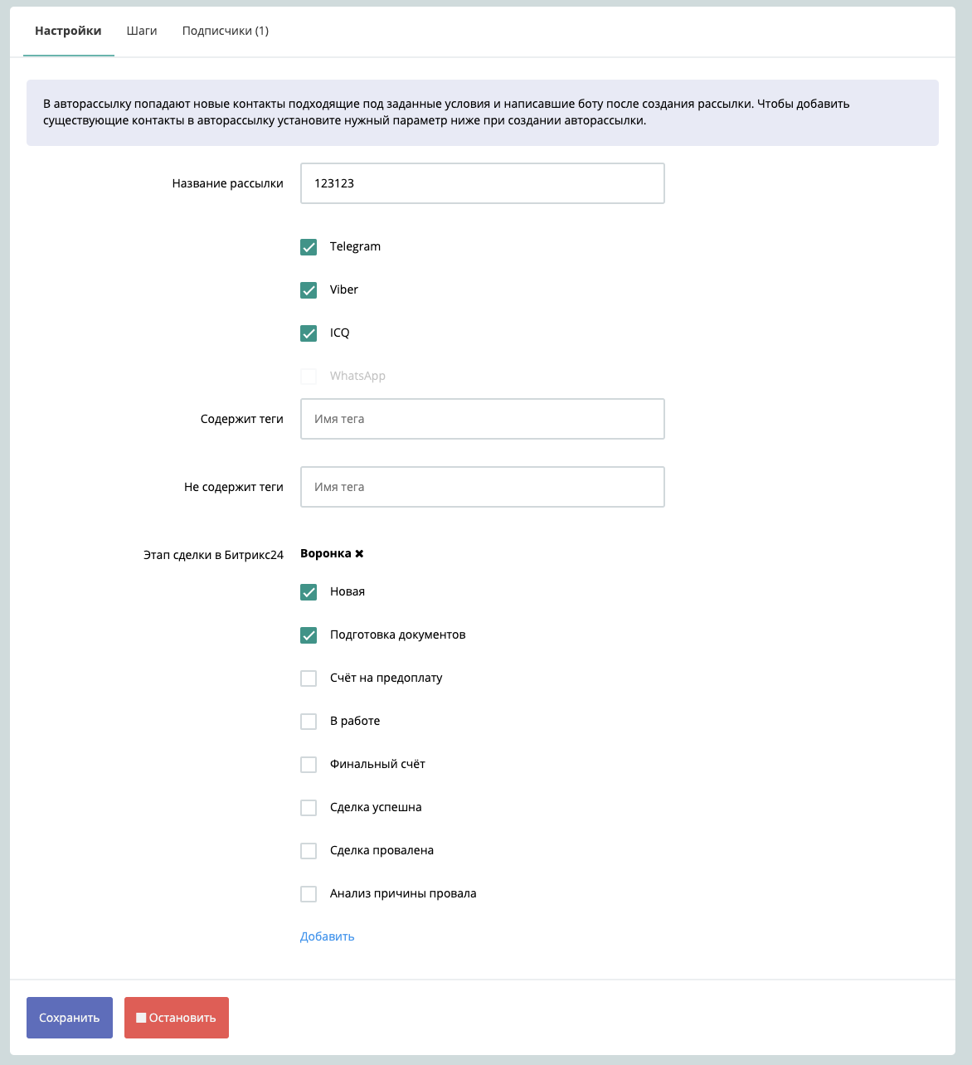Uncheck Подготовка документов stage
Image resolution: width=972 pixels, height=1065 pixels.
309,635
